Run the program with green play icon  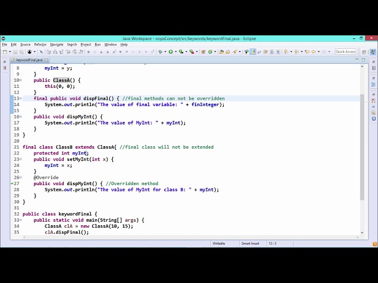(171, 52)
